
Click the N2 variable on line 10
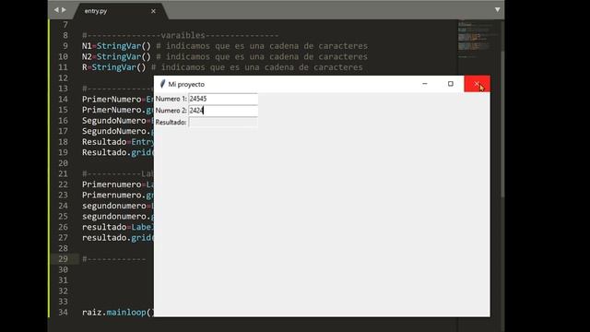[87, 56]
